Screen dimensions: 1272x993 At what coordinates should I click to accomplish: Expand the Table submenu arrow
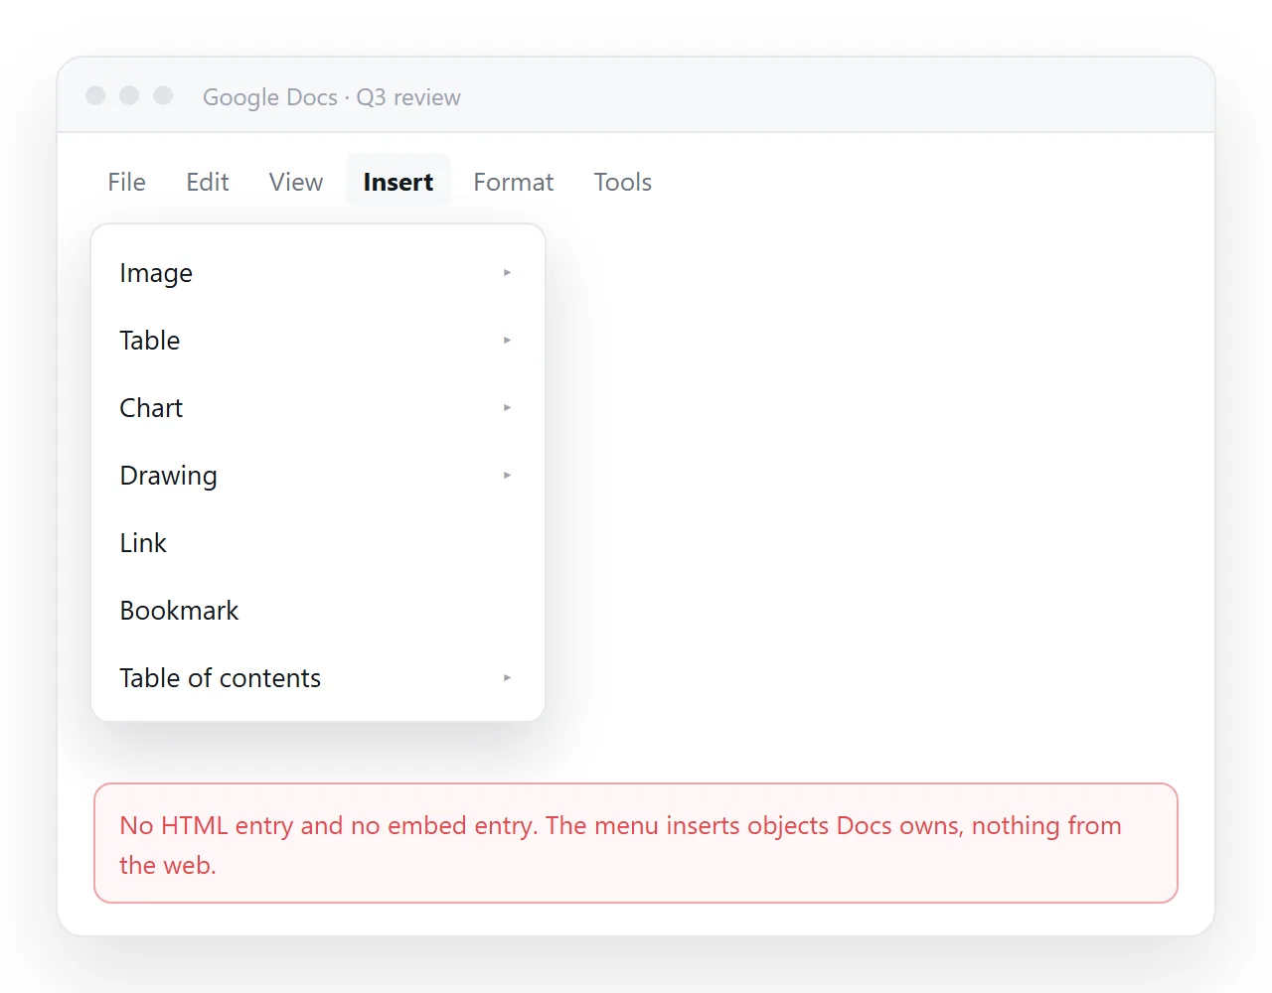507,340
